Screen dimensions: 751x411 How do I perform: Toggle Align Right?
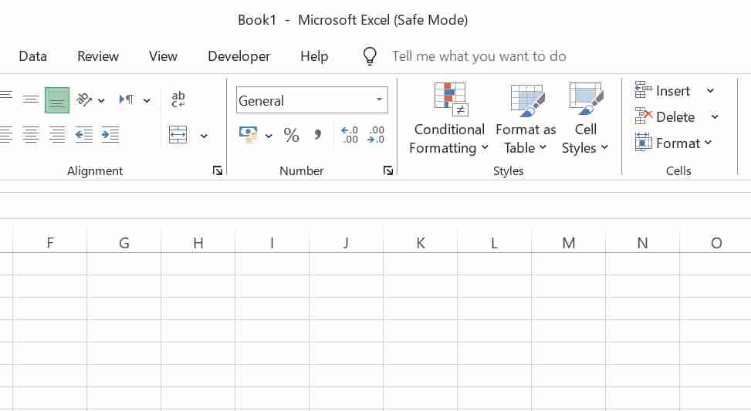coord(57,134)
